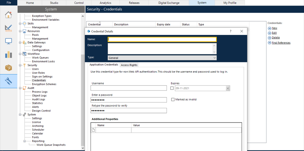The image size is (304, 151).
Task: Open the Control monitor sidebar icon
Action: (8, 41)
